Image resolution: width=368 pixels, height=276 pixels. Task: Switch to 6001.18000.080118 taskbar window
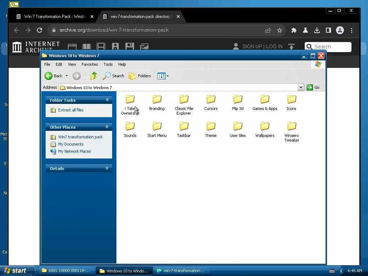[66, 271]
